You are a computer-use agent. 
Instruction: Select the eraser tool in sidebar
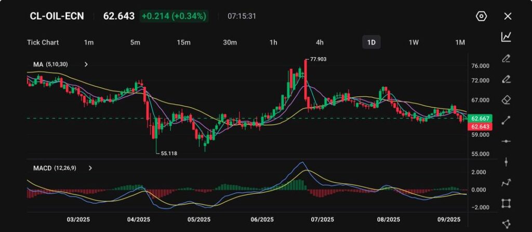click(x=506, y=100)
